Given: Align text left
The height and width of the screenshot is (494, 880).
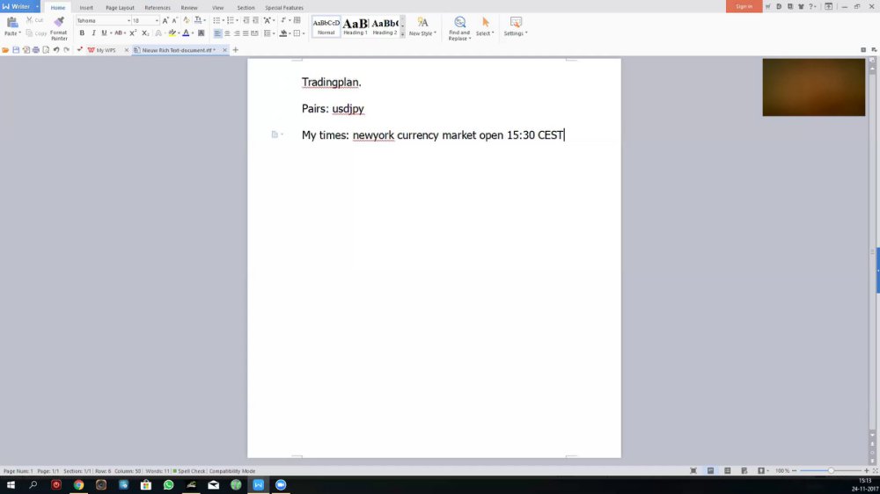Looking at the screenshot, I should click(217, 33).
